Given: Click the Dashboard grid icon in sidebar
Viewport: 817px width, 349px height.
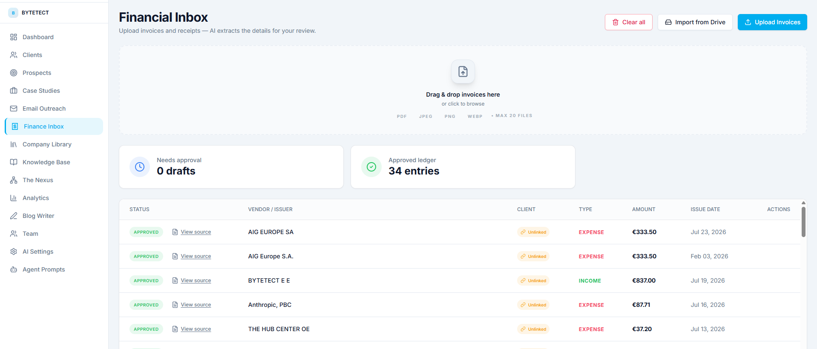Looking at the screenshot, I should (14, 37).
